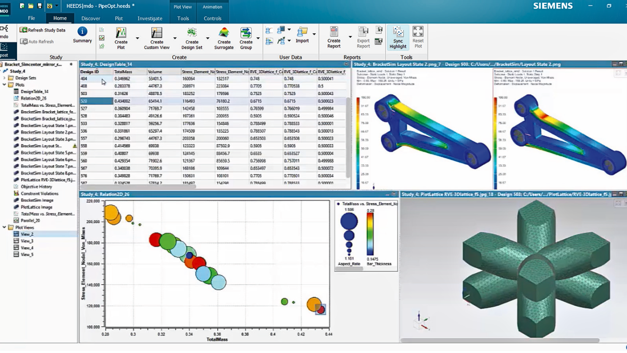Click Refresh Study Data button
The height and width of the screenshot is (353, 627).
click(x=42, y=30)
